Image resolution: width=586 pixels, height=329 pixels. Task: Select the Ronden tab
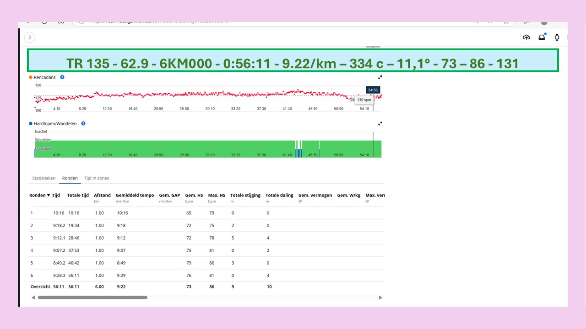70,178
